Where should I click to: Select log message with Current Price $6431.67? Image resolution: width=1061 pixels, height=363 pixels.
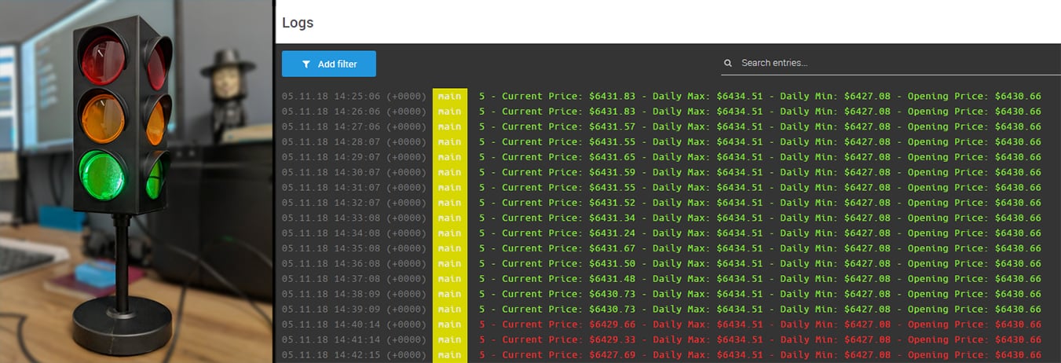click(759, 248)
